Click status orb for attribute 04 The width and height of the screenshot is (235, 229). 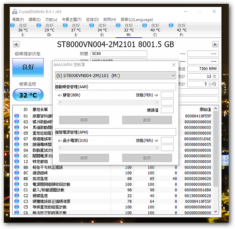(17, 128)
